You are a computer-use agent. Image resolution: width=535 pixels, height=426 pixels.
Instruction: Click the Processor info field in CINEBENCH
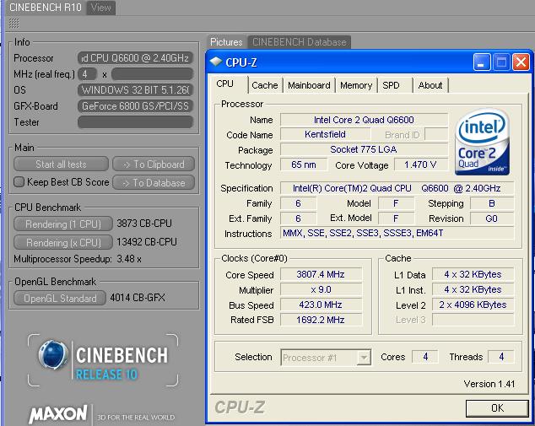[x=136, y=58]
